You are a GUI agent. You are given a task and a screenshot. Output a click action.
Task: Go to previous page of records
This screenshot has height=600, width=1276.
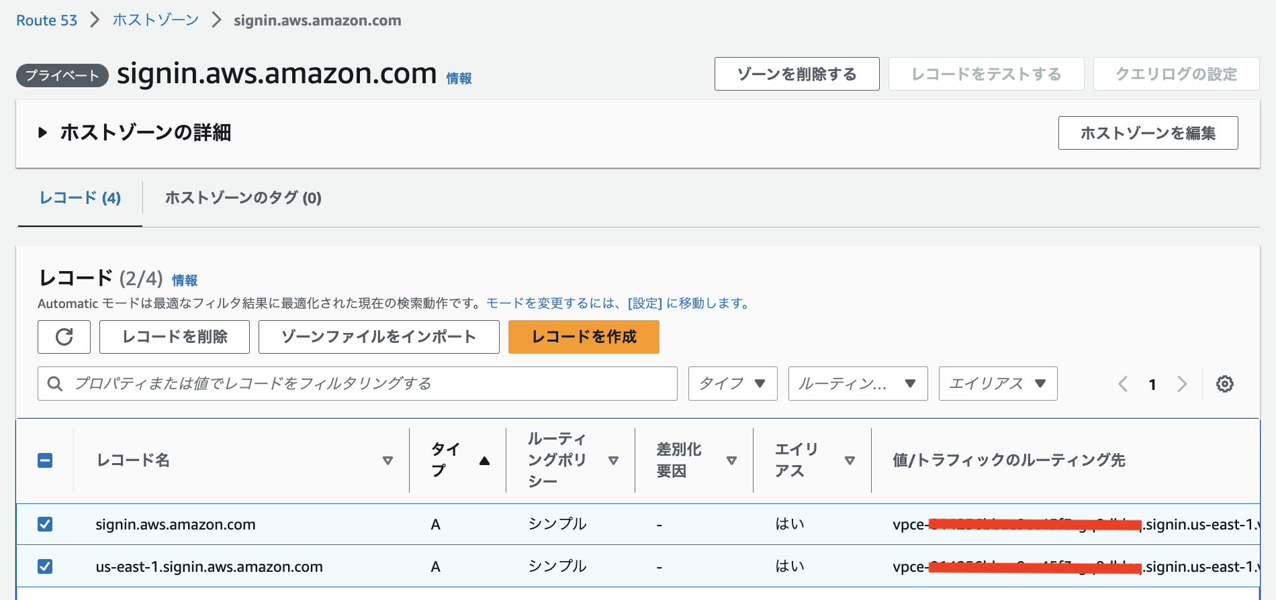pos(1123,384)
